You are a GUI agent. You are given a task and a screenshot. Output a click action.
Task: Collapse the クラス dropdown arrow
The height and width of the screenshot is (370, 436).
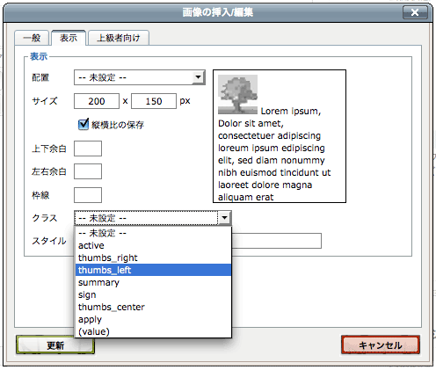[224, 218]
